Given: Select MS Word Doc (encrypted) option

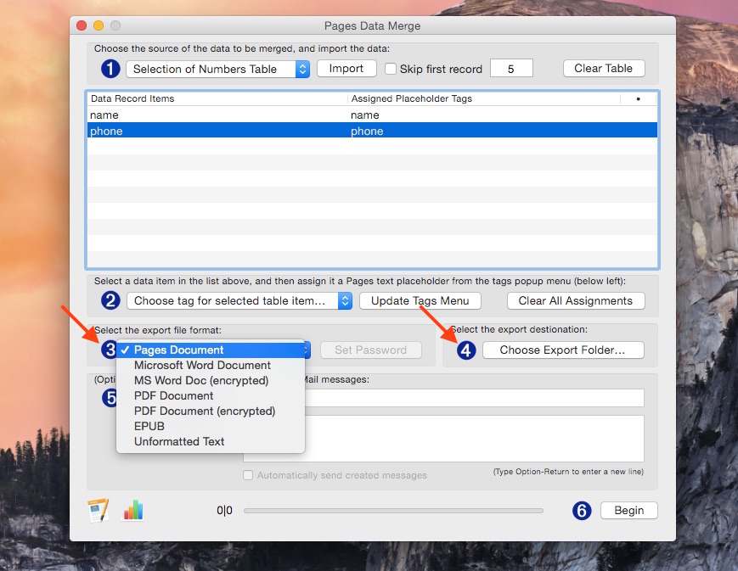Looking at the screenshot, I should (211, 380).
